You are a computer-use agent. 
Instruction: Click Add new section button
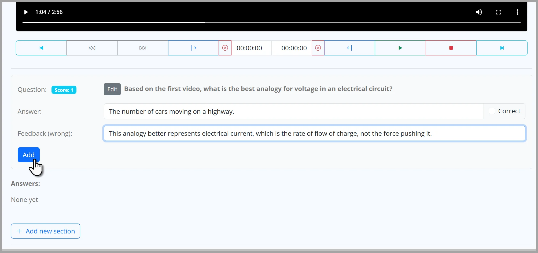click(46, 231)
